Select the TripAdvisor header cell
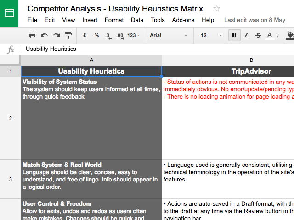 [x=228, y=71]
